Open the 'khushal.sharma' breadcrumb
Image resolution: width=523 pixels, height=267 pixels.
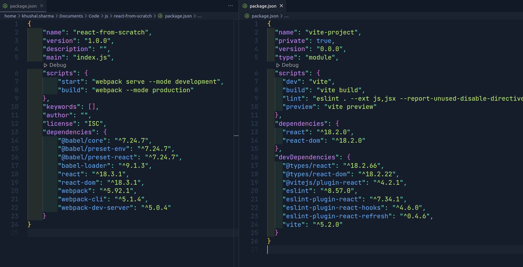click(x=38, y=16)
